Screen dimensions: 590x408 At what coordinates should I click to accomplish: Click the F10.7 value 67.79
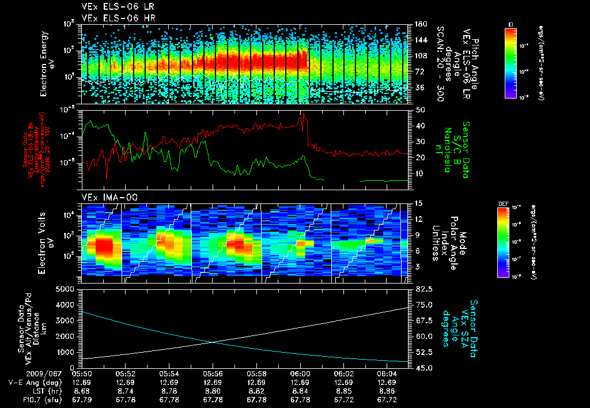point(82,400)
